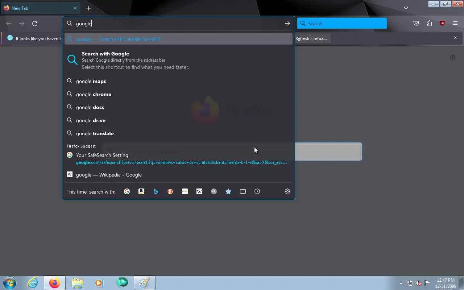Image resolution: width=464 pixels, height=290 pixels.
Task: Focus the toolbar Search box
Action: pyautogui.click(x=342, y=24)
